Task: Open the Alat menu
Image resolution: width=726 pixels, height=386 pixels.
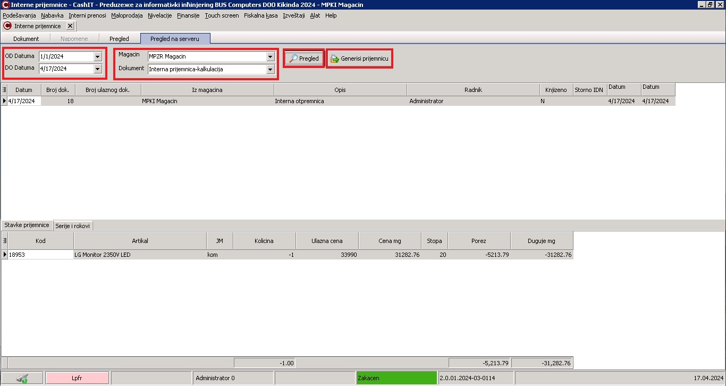Action: [x=315, y=15]
